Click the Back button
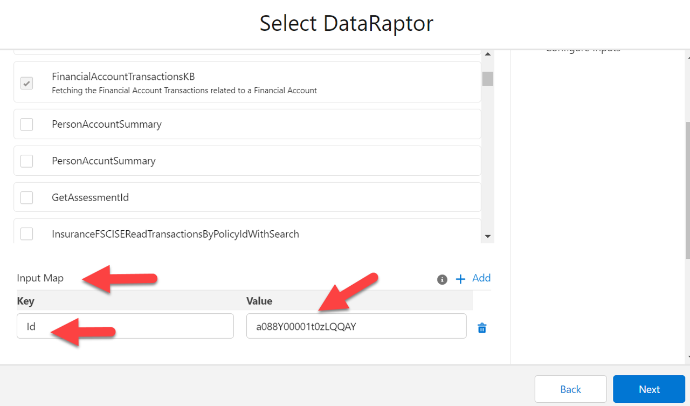690x406 pixels. point(570,389)
